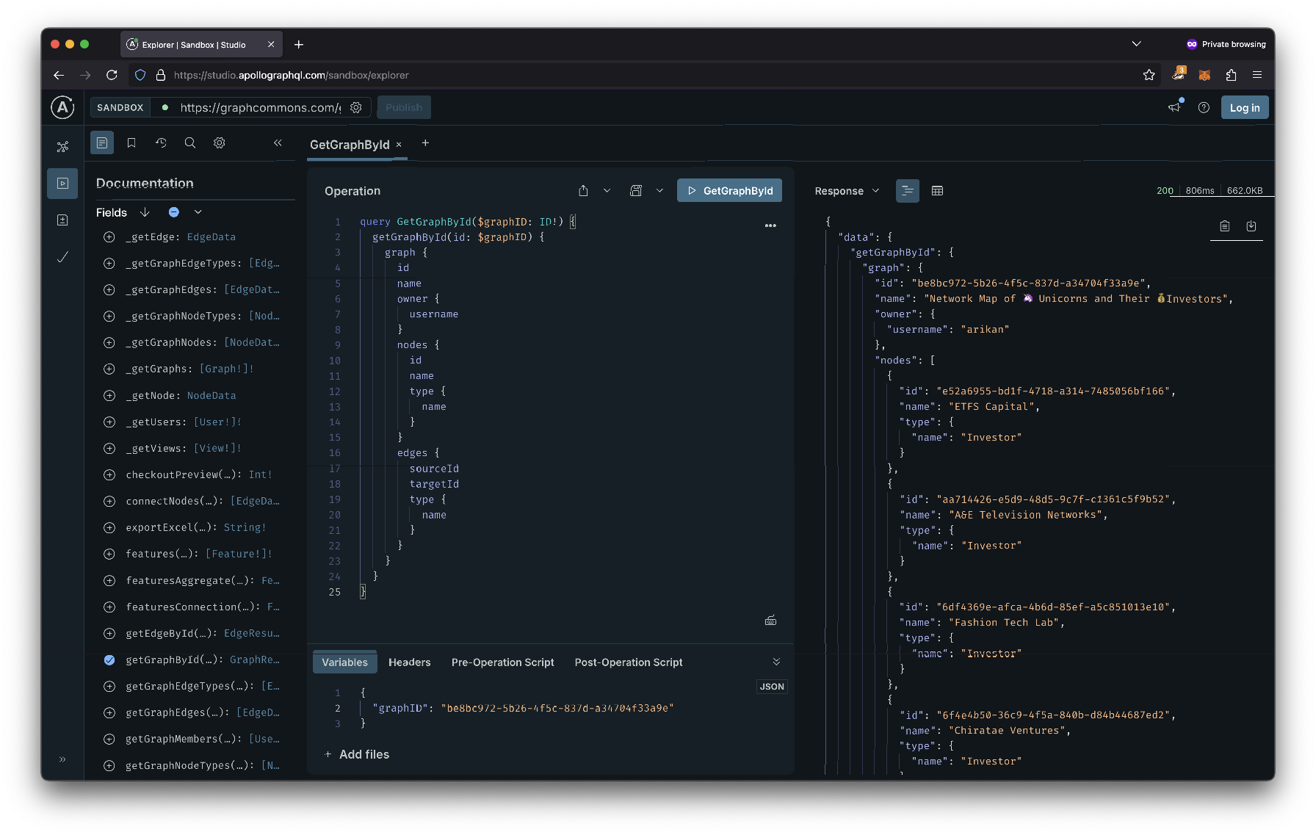Click the search magnifier in sidebar toolbar
Screen dimensions: 1316x835
(x=190, y=143)
